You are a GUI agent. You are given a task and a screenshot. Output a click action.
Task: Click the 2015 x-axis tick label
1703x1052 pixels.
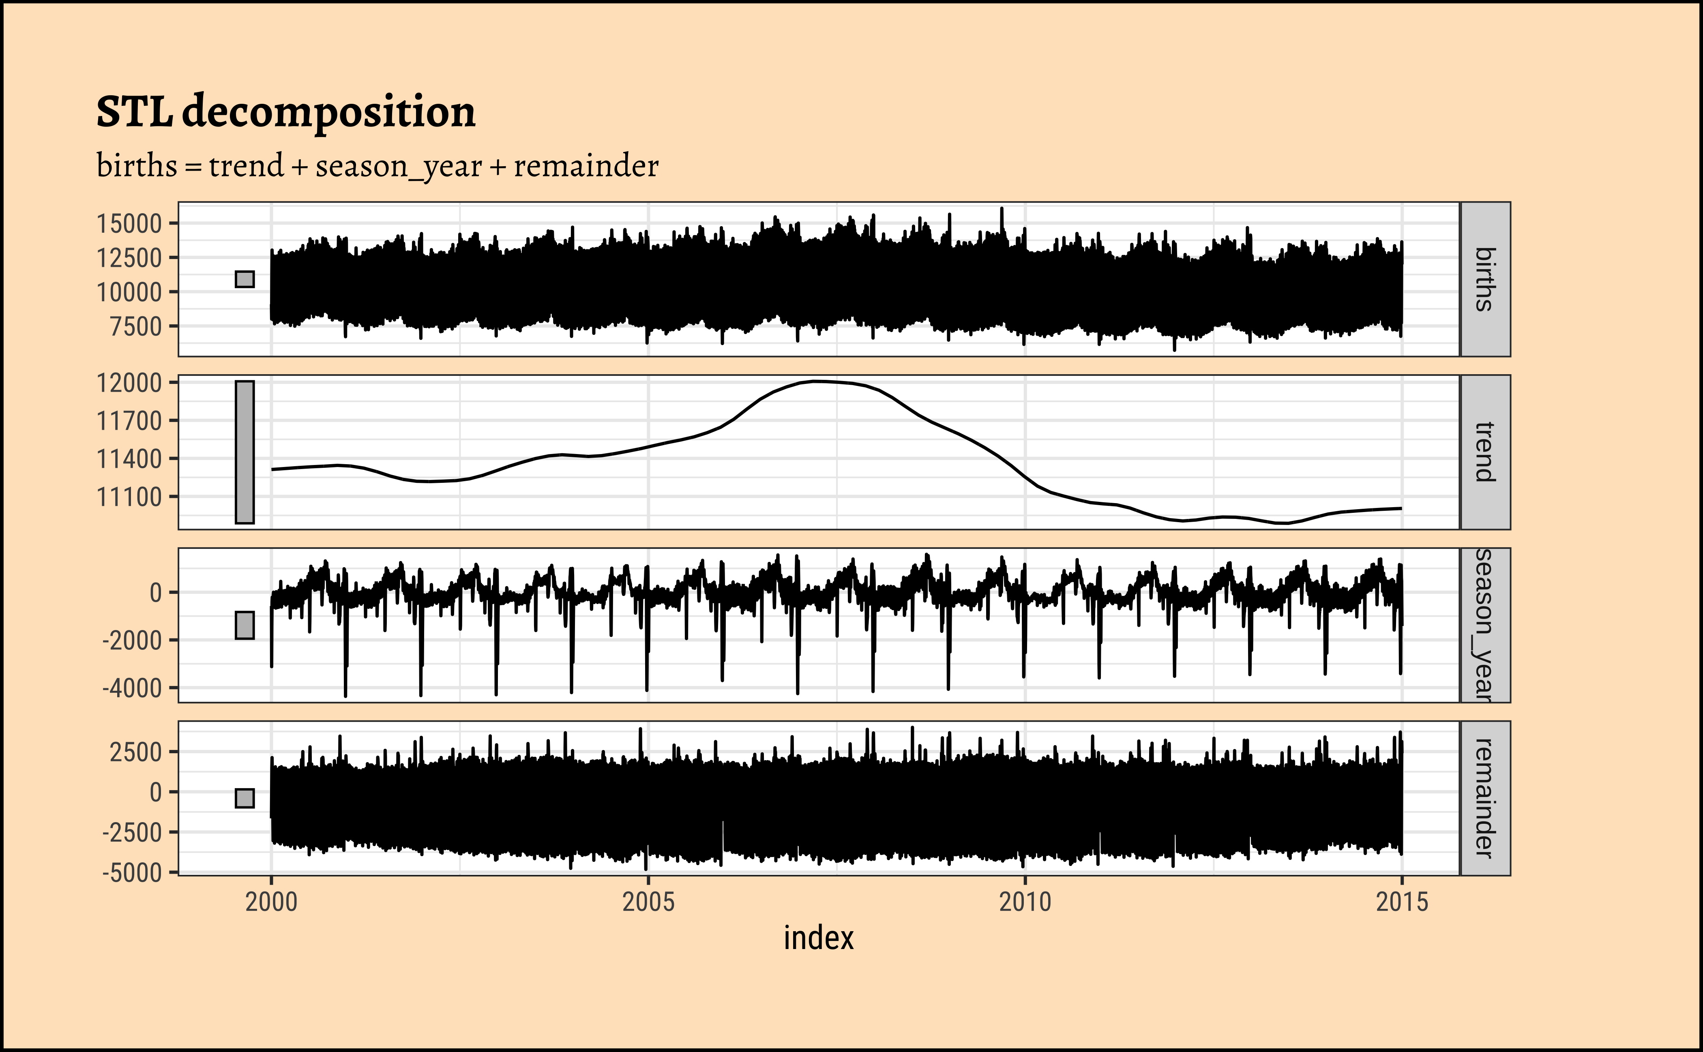pyautogui.click(x=1402, y=902)
